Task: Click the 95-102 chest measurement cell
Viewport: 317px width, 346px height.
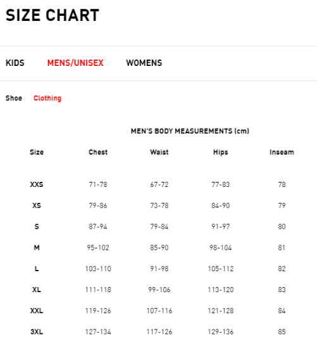Action: click(x=98, y=248)
